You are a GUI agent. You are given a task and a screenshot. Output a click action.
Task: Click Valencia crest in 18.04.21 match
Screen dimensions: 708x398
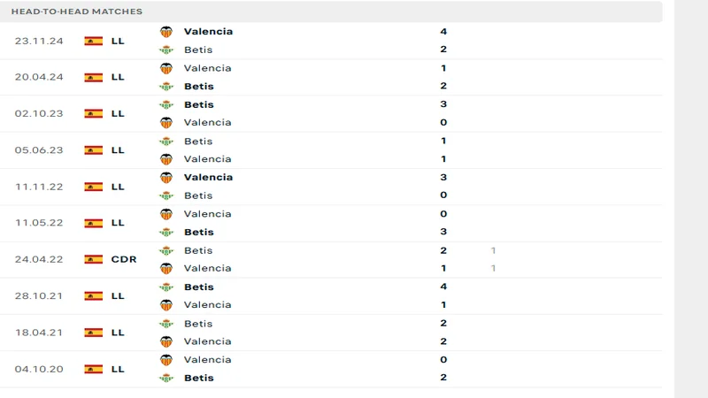tap(165, 341)
